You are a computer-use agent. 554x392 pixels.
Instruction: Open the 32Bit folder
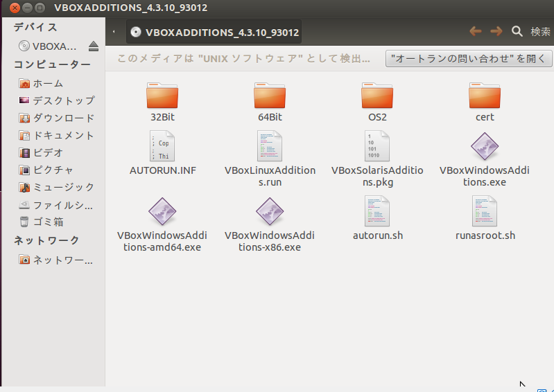coord(162,96)
